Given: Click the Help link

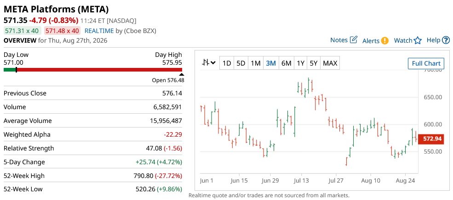Looking at the screenshot, I should tap(433, 40).
